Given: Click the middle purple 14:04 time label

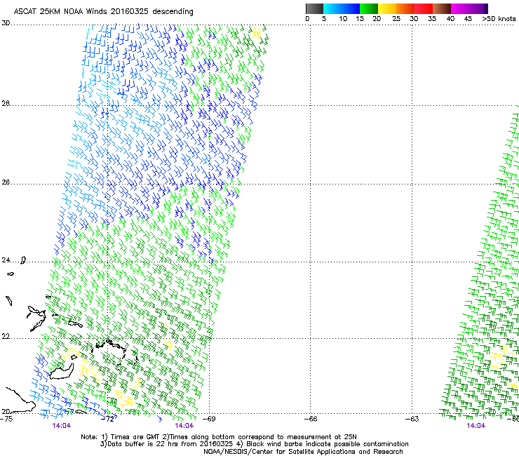Looking at the screenshot, I should 184,426.
